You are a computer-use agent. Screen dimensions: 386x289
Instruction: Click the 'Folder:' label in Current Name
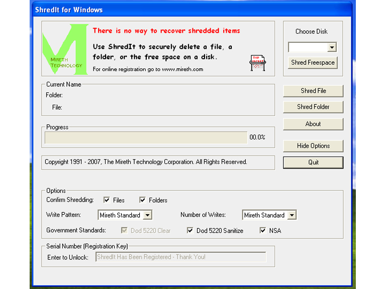tap(54, 95)
